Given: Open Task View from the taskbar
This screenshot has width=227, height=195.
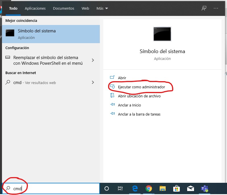Looking at the screenshot, I should point(120,188).
